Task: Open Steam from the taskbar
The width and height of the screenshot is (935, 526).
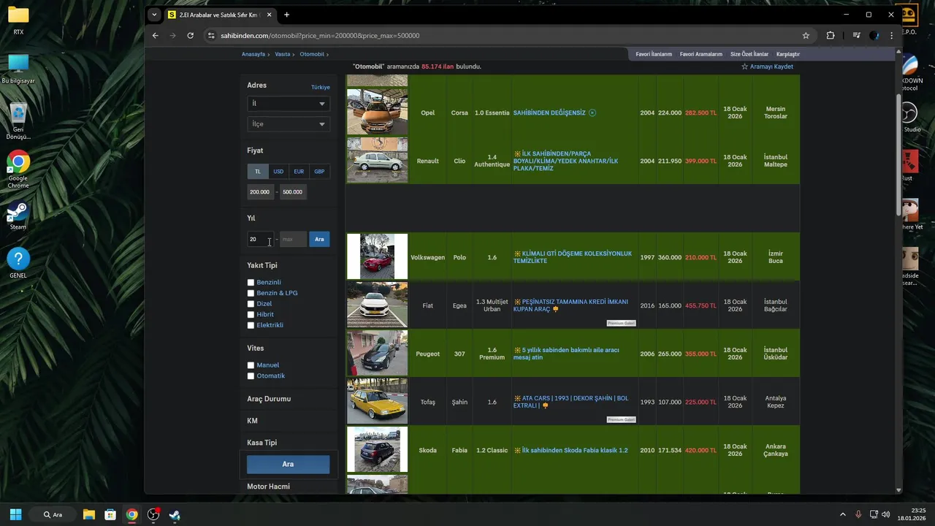Action: click(x=175, y=514)
